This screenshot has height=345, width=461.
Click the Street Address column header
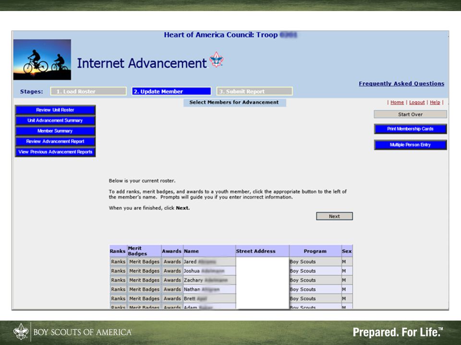(262, 251)
